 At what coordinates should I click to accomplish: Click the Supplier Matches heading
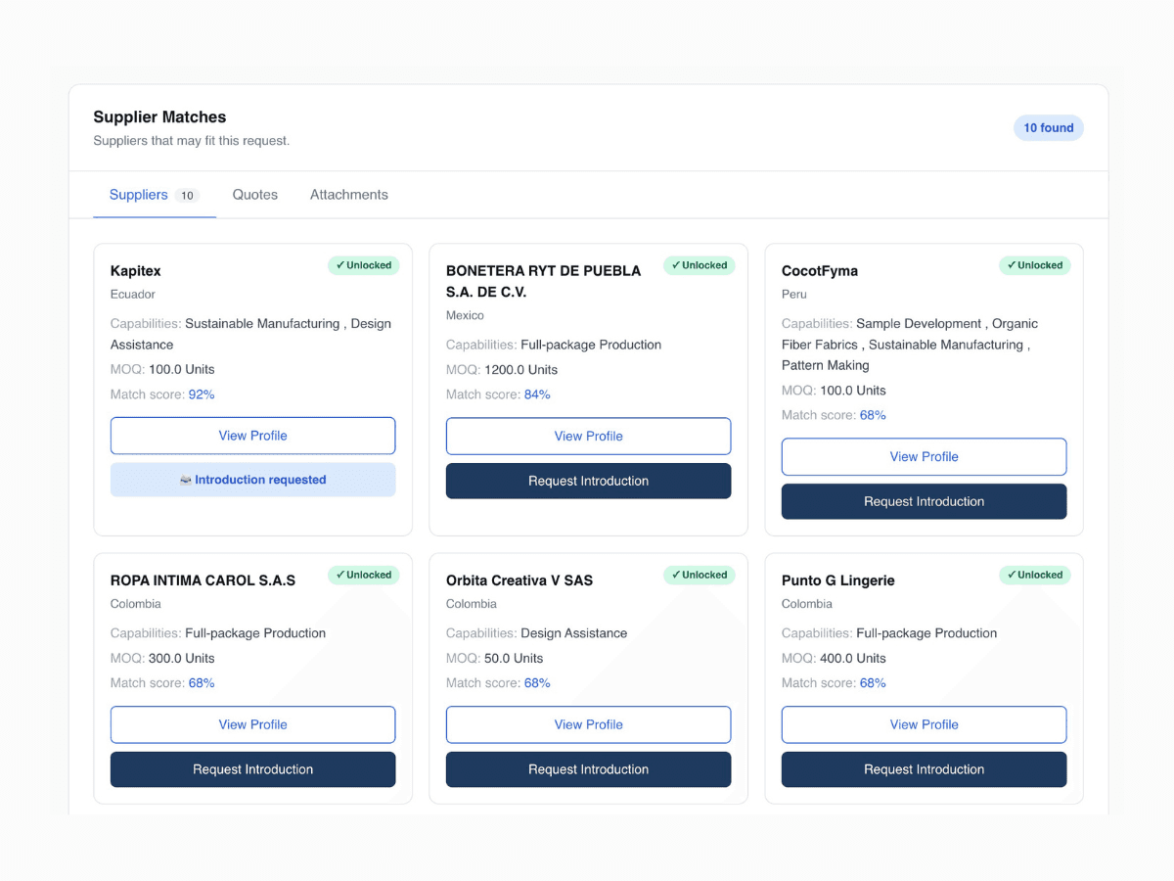pyautogui.click(x=159, y=117)
